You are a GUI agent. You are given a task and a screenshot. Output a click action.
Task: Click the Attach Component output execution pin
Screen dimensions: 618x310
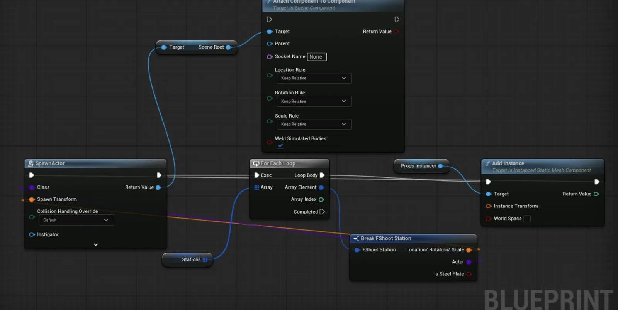coord(397,19)
